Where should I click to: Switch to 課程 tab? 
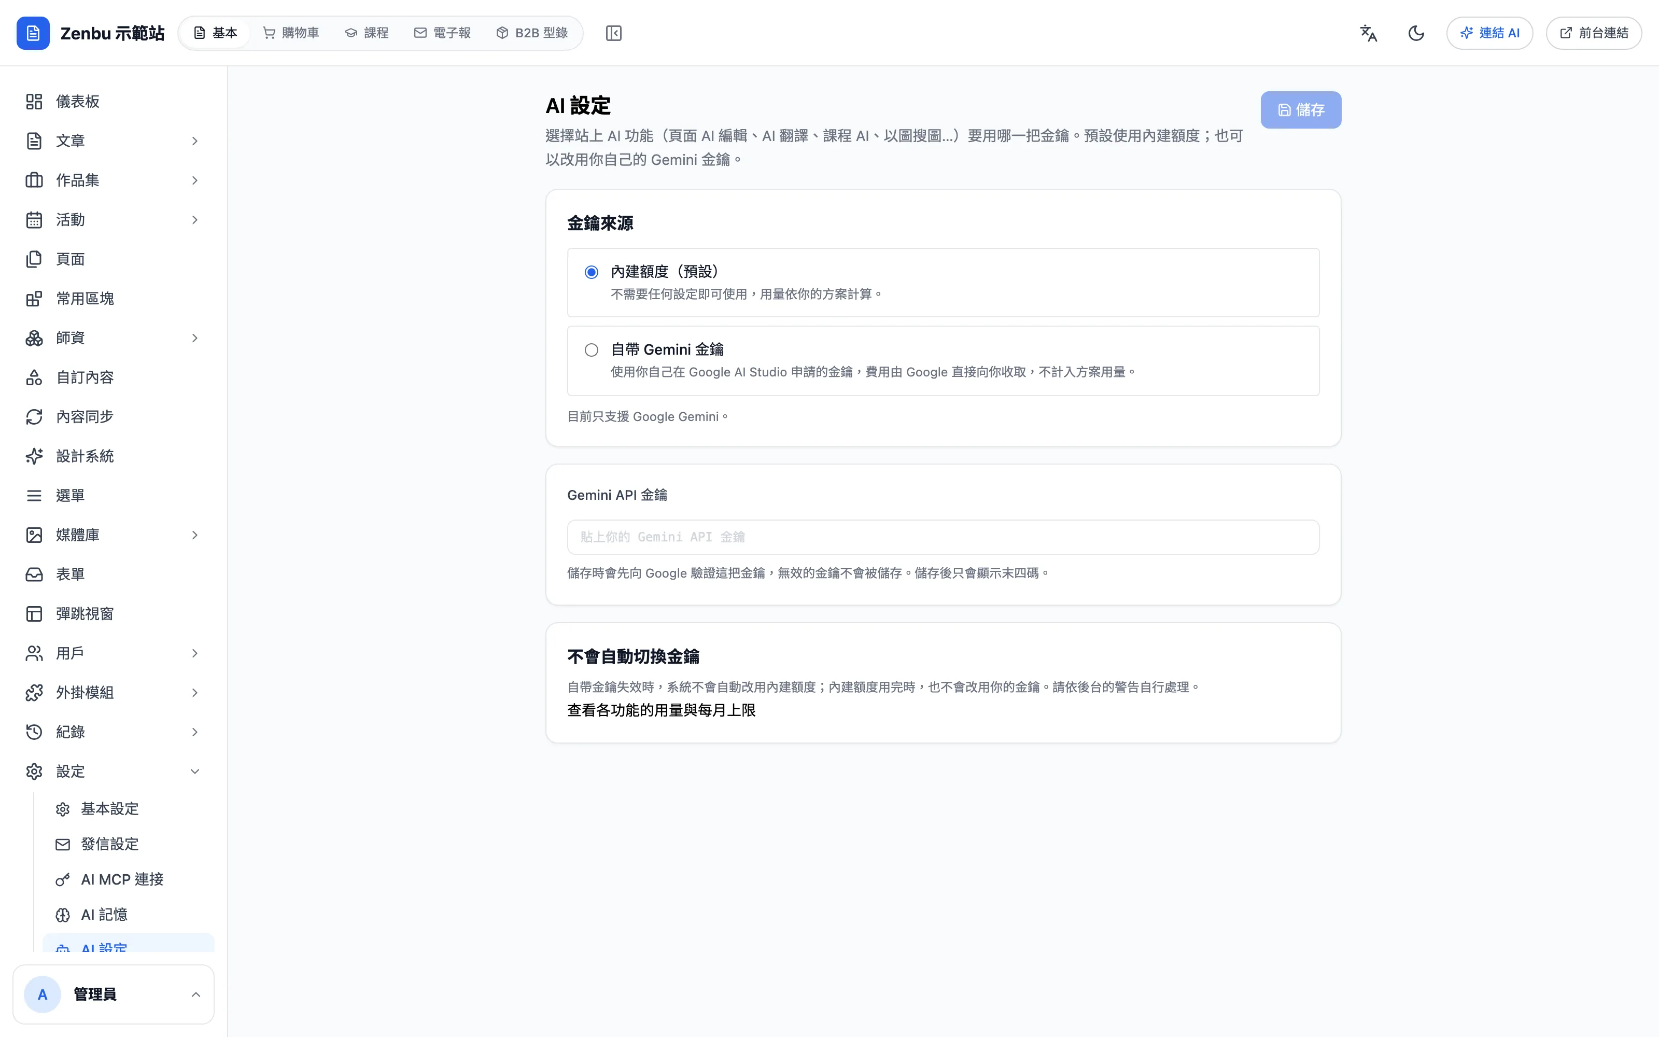click(x=367, y=33)
